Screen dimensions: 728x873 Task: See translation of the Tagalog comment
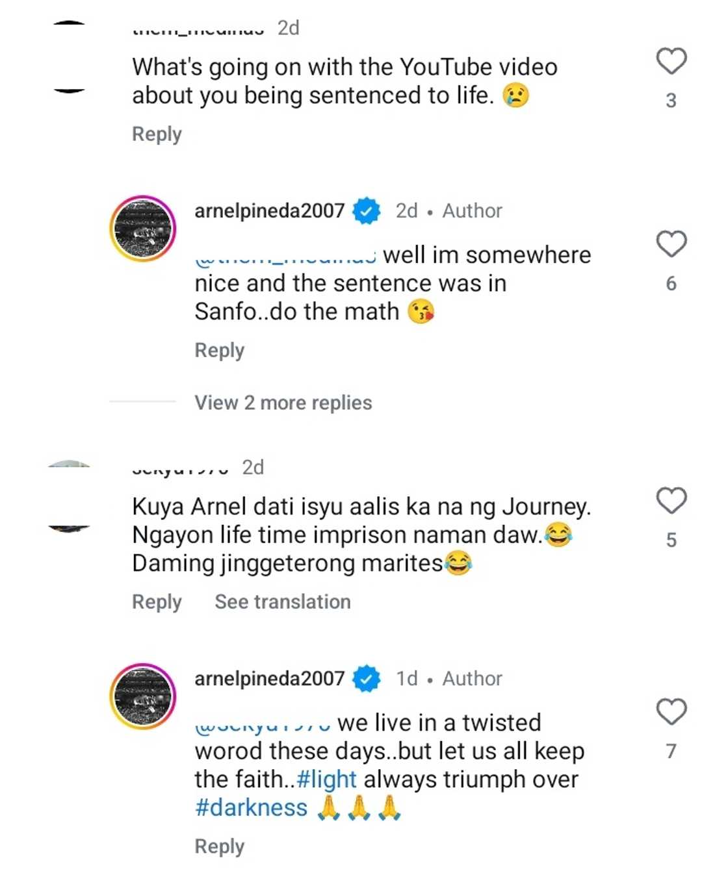pos(283,602)
